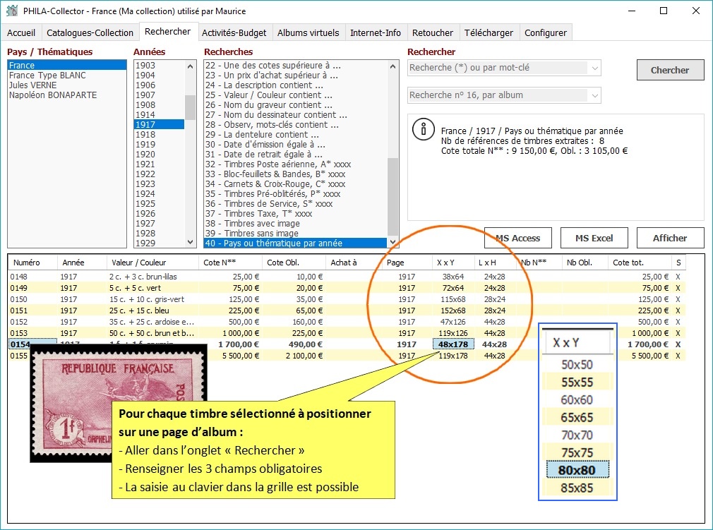This screenshot has width=713, height=530.
Task: Choose 50x50 in X x Y list
Action: [577, 365]
